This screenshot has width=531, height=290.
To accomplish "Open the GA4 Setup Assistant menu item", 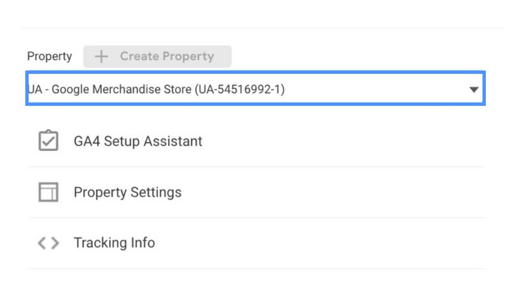I will [x=138, y=141].
